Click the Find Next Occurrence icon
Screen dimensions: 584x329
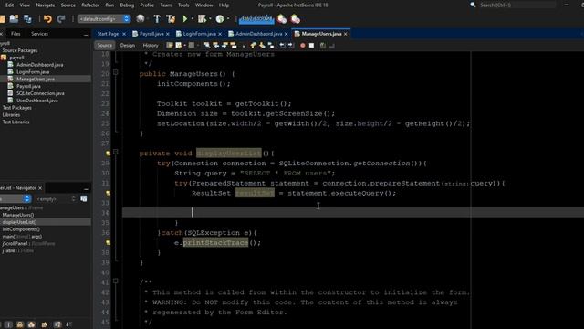point(224,46)
